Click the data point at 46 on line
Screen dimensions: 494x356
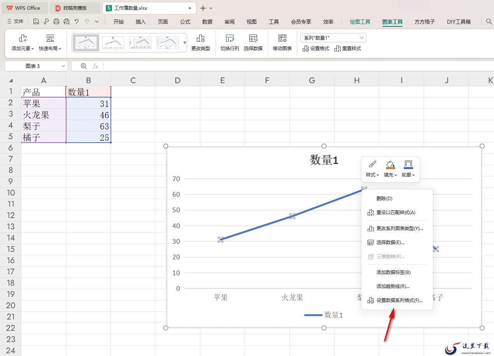[x=292, y=216]
